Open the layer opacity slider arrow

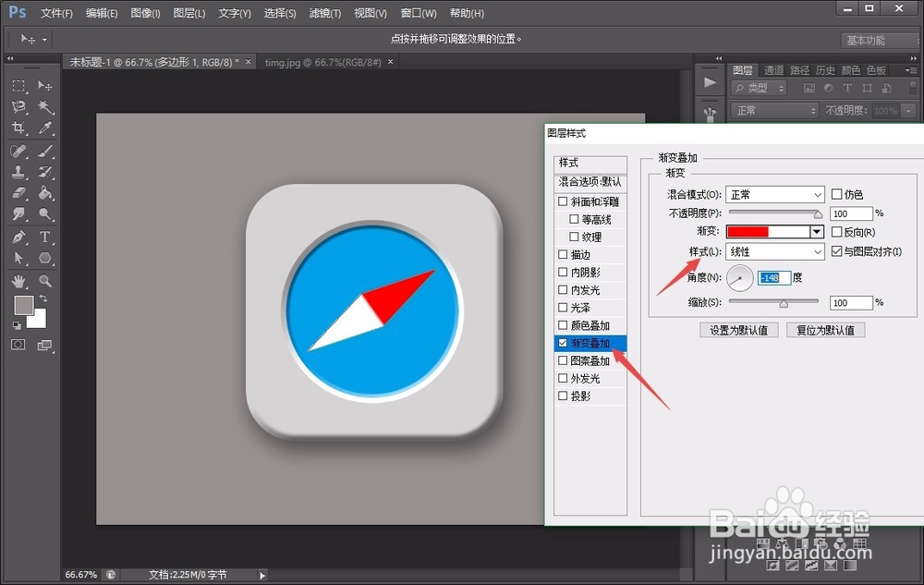coord(908,111)
